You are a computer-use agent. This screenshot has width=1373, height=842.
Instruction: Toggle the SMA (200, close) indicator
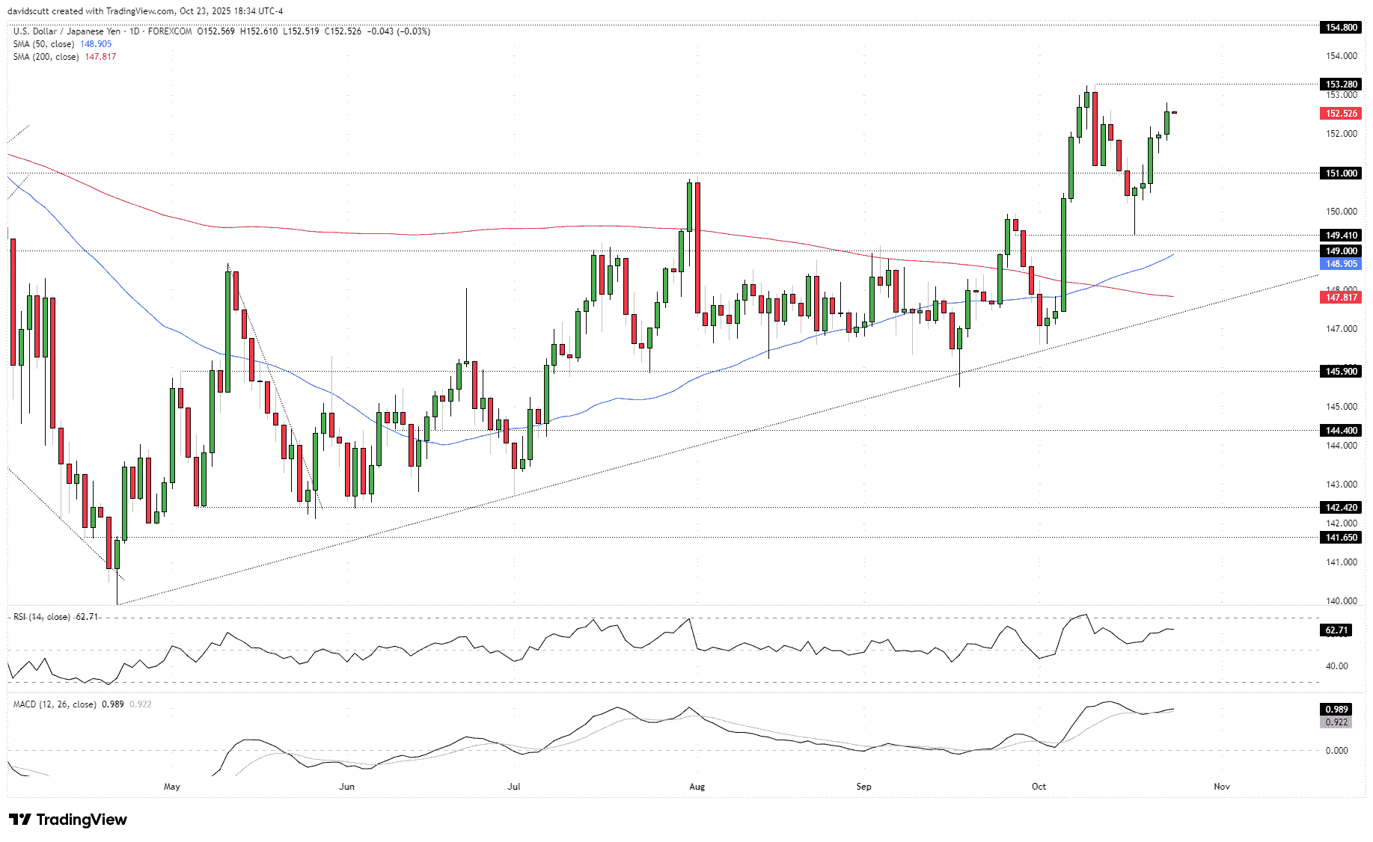pyautogui.click(x=45, y=57)
